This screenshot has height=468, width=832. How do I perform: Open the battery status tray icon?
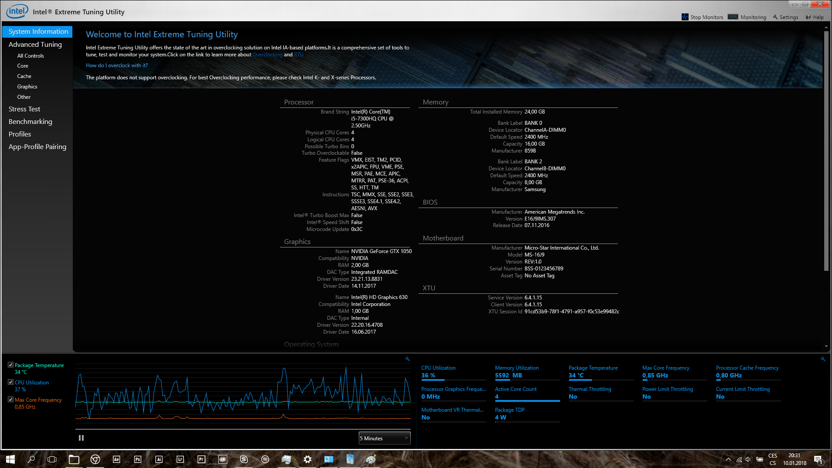tap(760, 459)
